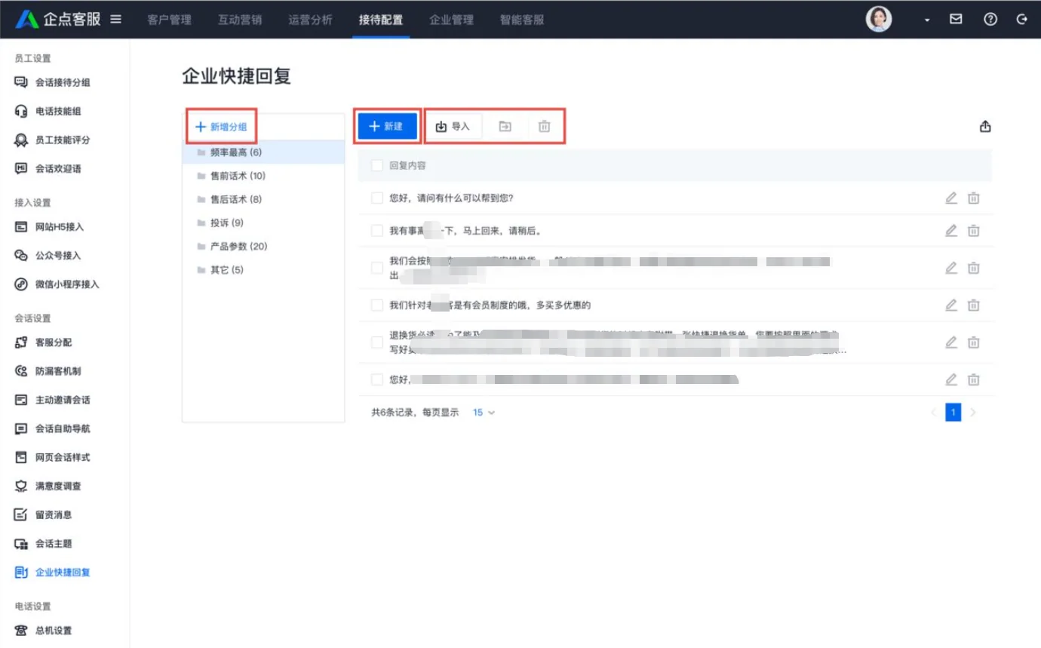Click the next-page arrow in pagination
The height and width of the screenshot is (648, 1041).
(x=973, y=413)
